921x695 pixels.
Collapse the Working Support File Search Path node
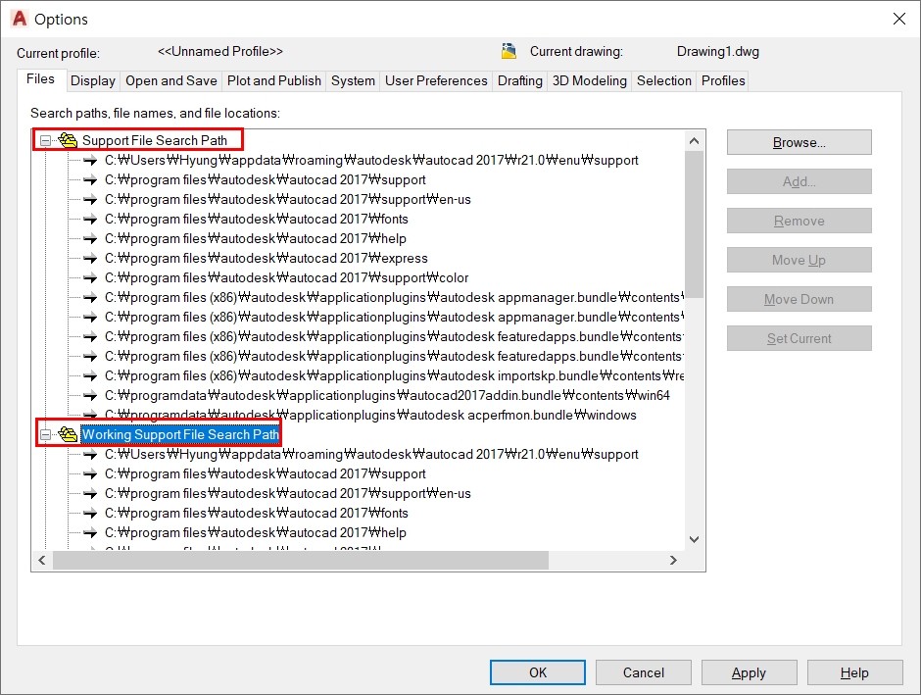point(45,434)
